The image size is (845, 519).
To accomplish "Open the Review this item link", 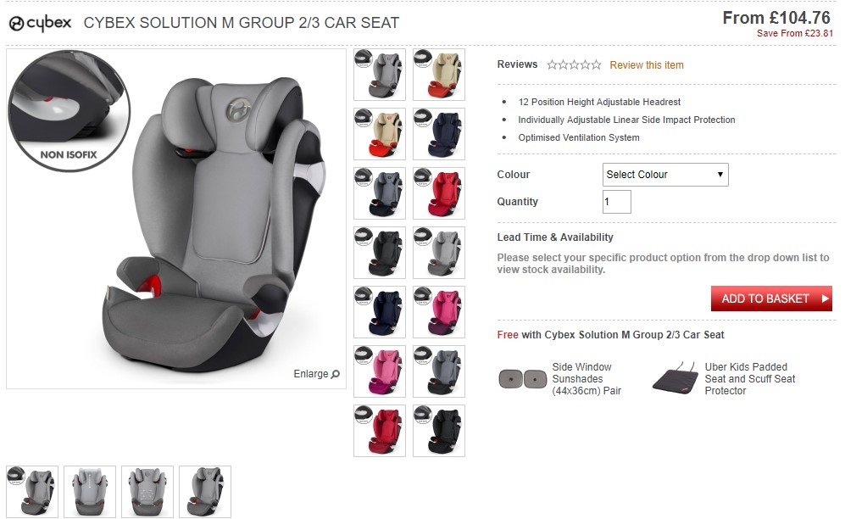I will point(647,65).
